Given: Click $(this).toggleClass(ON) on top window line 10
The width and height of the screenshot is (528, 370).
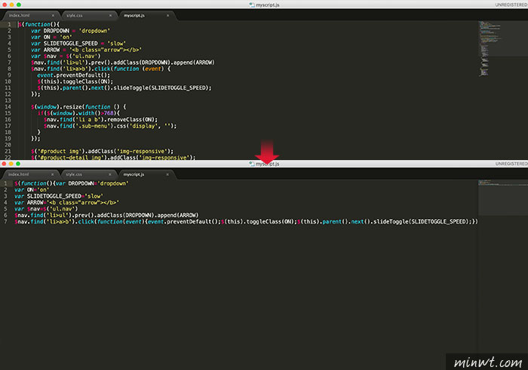Looking at the screenshot, I should tap(75, 82).
